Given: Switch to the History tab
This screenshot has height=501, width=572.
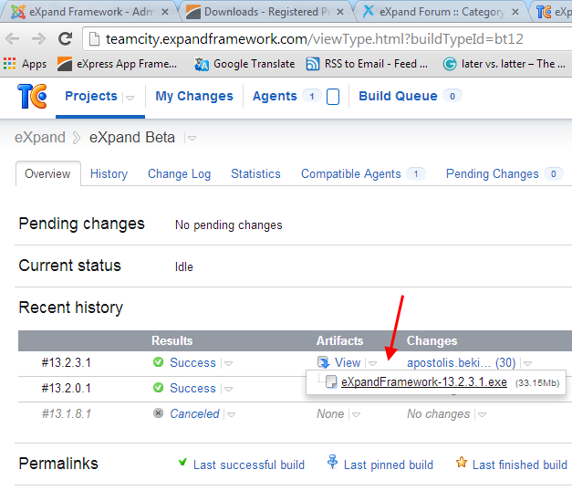Looking at the screenshot, I should coord(109,173).
